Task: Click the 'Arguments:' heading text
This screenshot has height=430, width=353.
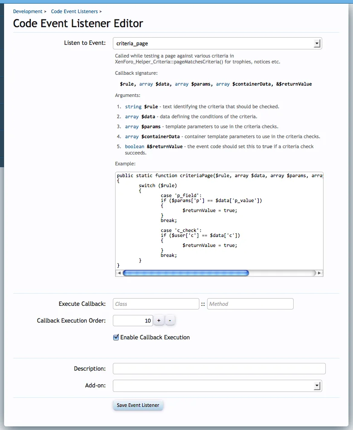Action: click(127, 96)
